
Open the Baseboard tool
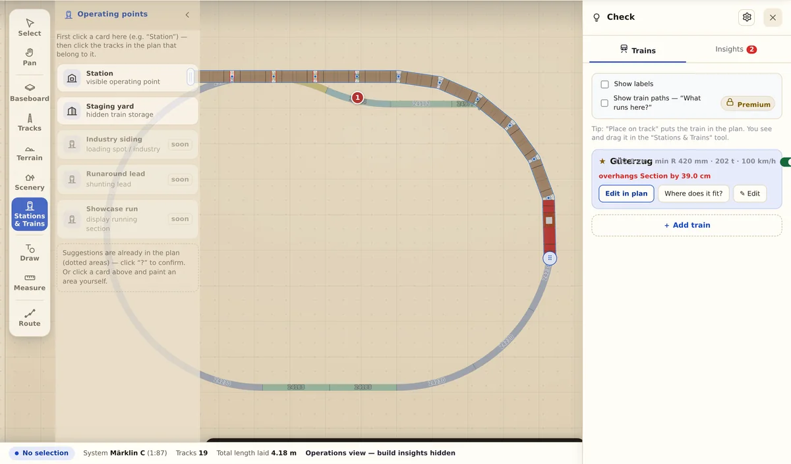[30, 93]
